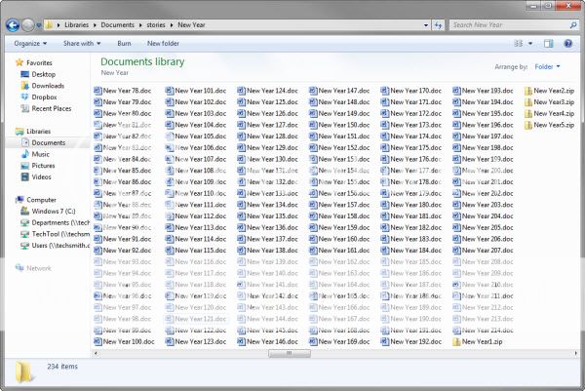Refresh the New Year folder view

438,25
